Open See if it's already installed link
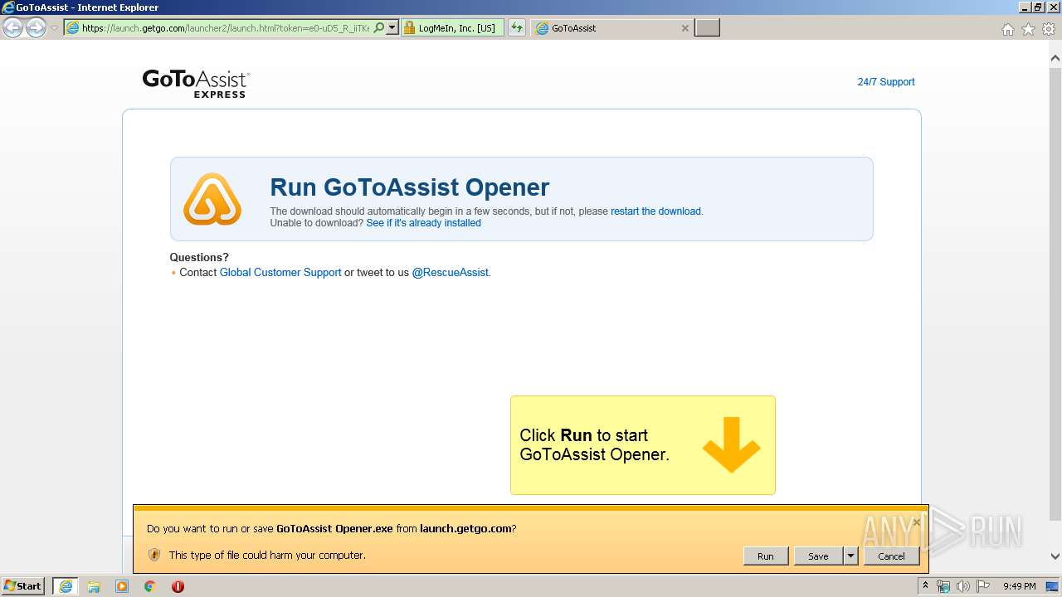The image size is (1062, 597). pyautogui.click(x=423, y=223)
